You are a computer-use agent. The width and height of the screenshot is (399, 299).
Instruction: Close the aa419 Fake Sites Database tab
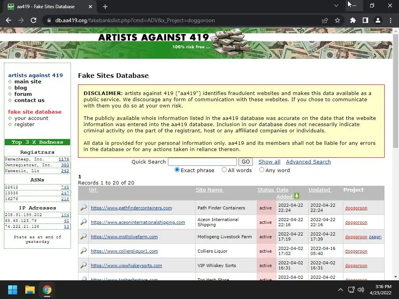pos(90,7)
